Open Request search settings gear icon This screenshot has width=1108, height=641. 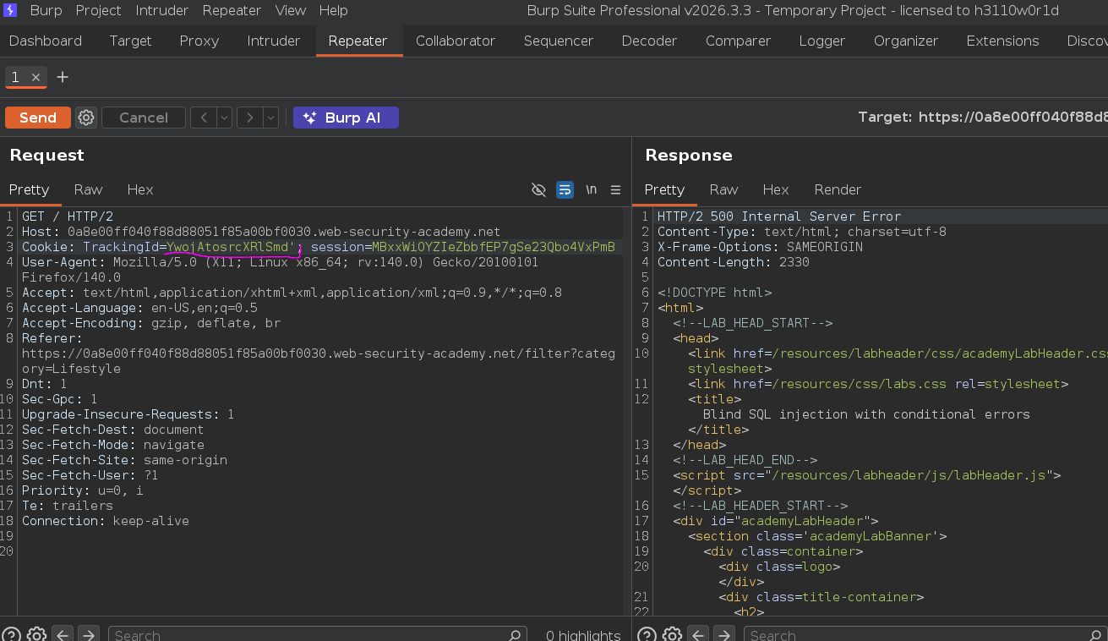[36, 634]
